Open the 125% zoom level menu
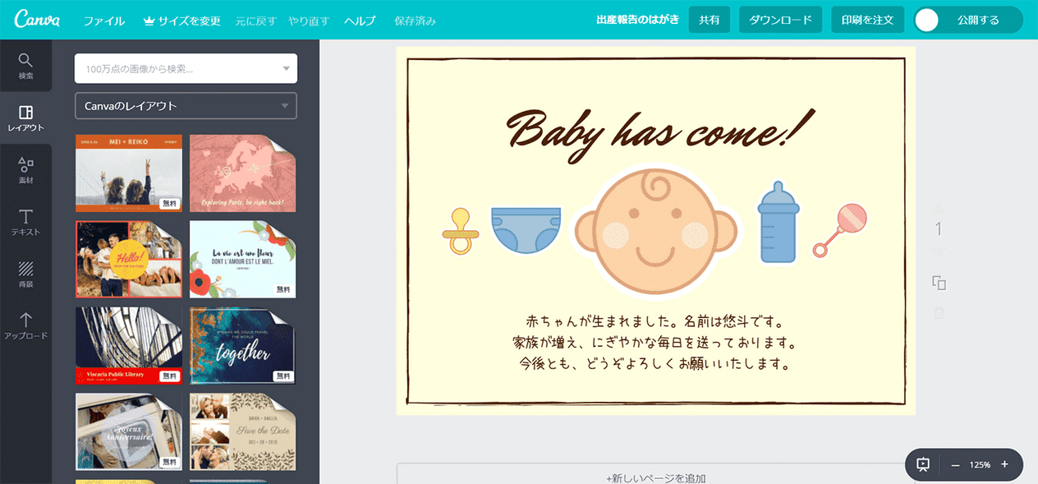Screen dimensions: 1038x484 click(x=980, y=465)
